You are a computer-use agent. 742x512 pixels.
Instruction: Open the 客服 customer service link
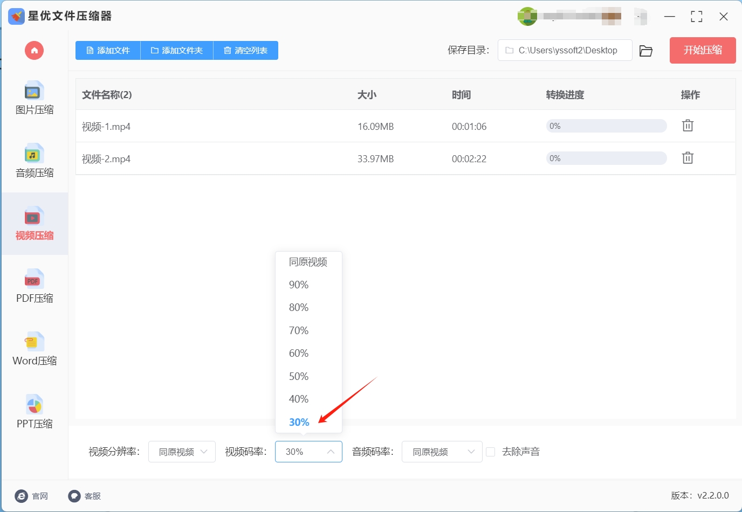tap(85, 496)
